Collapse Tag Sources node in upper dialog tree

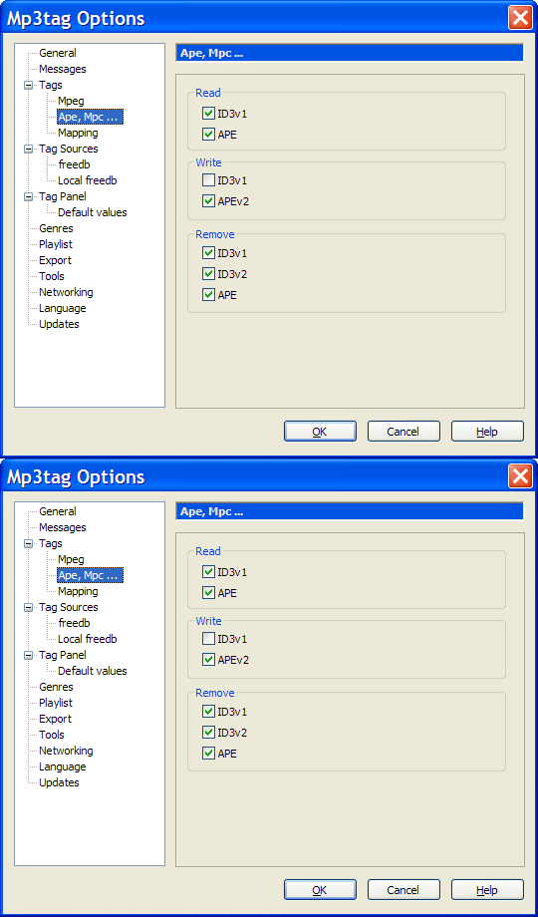click(x=28, y=149)
